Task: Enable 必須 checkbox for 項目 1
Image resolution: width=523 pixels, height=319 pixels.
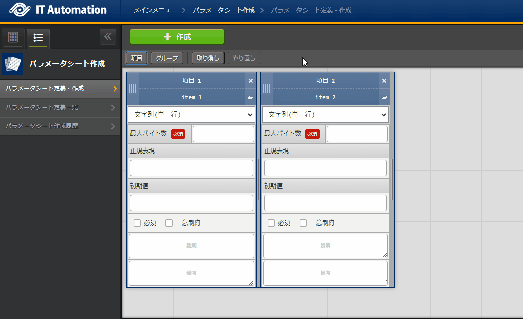Action: (x=137, y=223)
